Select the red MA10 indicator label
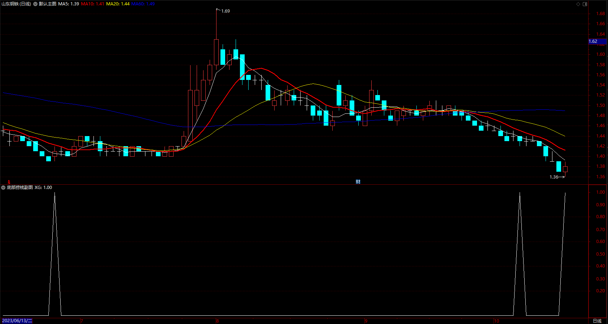 pos(93,4)
